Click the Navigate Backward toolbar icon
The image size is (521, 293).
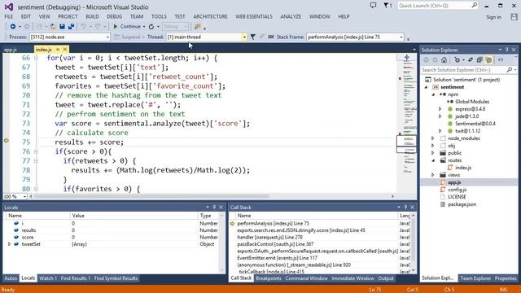[x=13, y=27]
